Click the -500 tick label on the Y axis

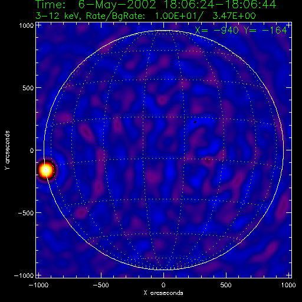[26, 213]
